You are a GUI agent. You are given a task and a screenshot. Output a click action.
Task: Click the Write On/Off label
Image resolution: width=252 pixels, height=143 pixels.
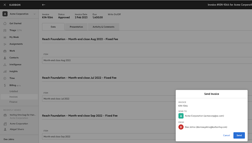114,14
